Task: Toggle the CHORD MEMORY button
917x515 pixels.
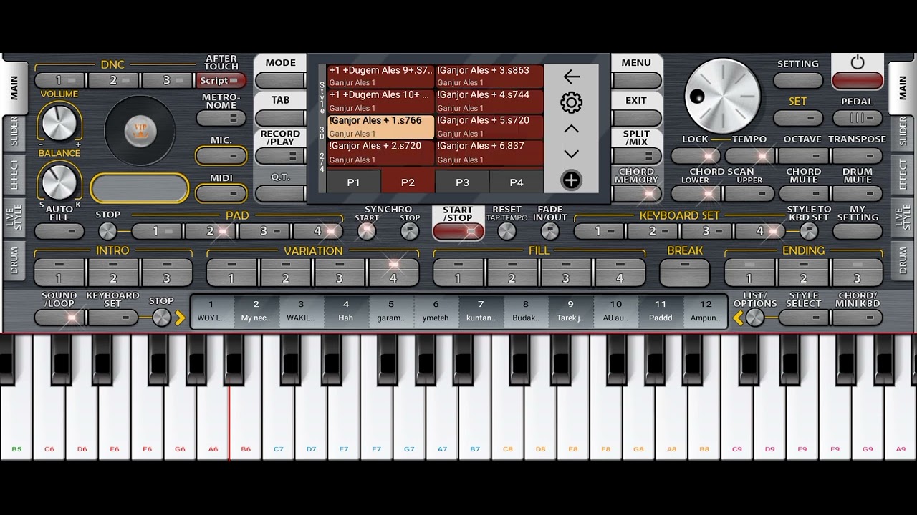Action: [636, 193]
